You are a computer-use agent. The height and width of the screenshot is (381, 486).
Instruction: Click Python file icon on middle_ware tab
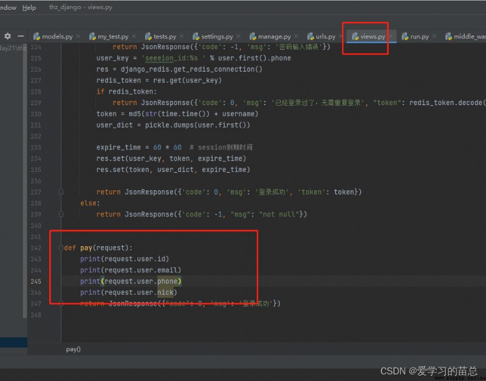(x=448, y=36)
